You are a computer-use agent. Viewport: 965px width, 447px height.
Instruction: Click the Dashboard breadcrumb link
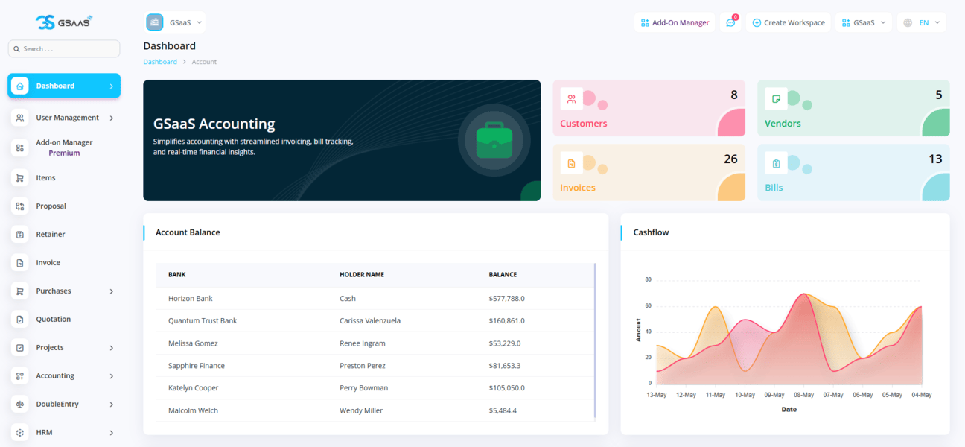[160, 62]
